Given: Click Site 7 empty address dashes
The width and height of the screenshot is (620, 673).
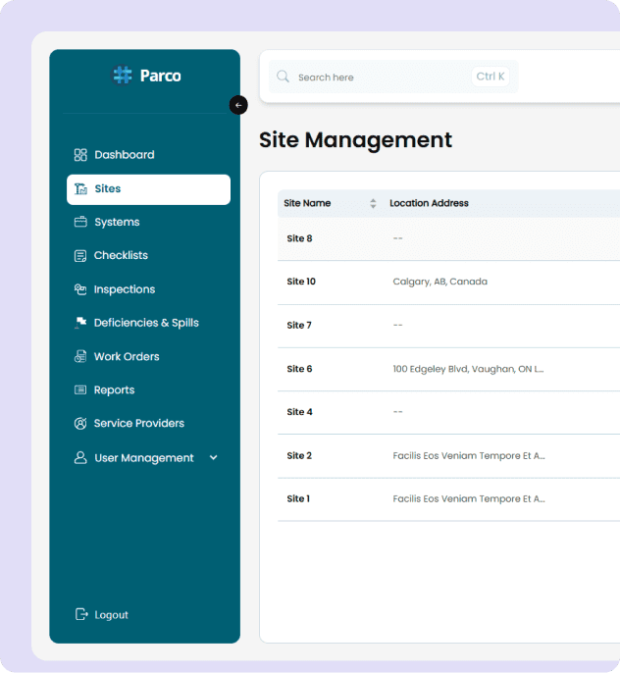Looking at the screenshot, I should click(x=398, y=325).
